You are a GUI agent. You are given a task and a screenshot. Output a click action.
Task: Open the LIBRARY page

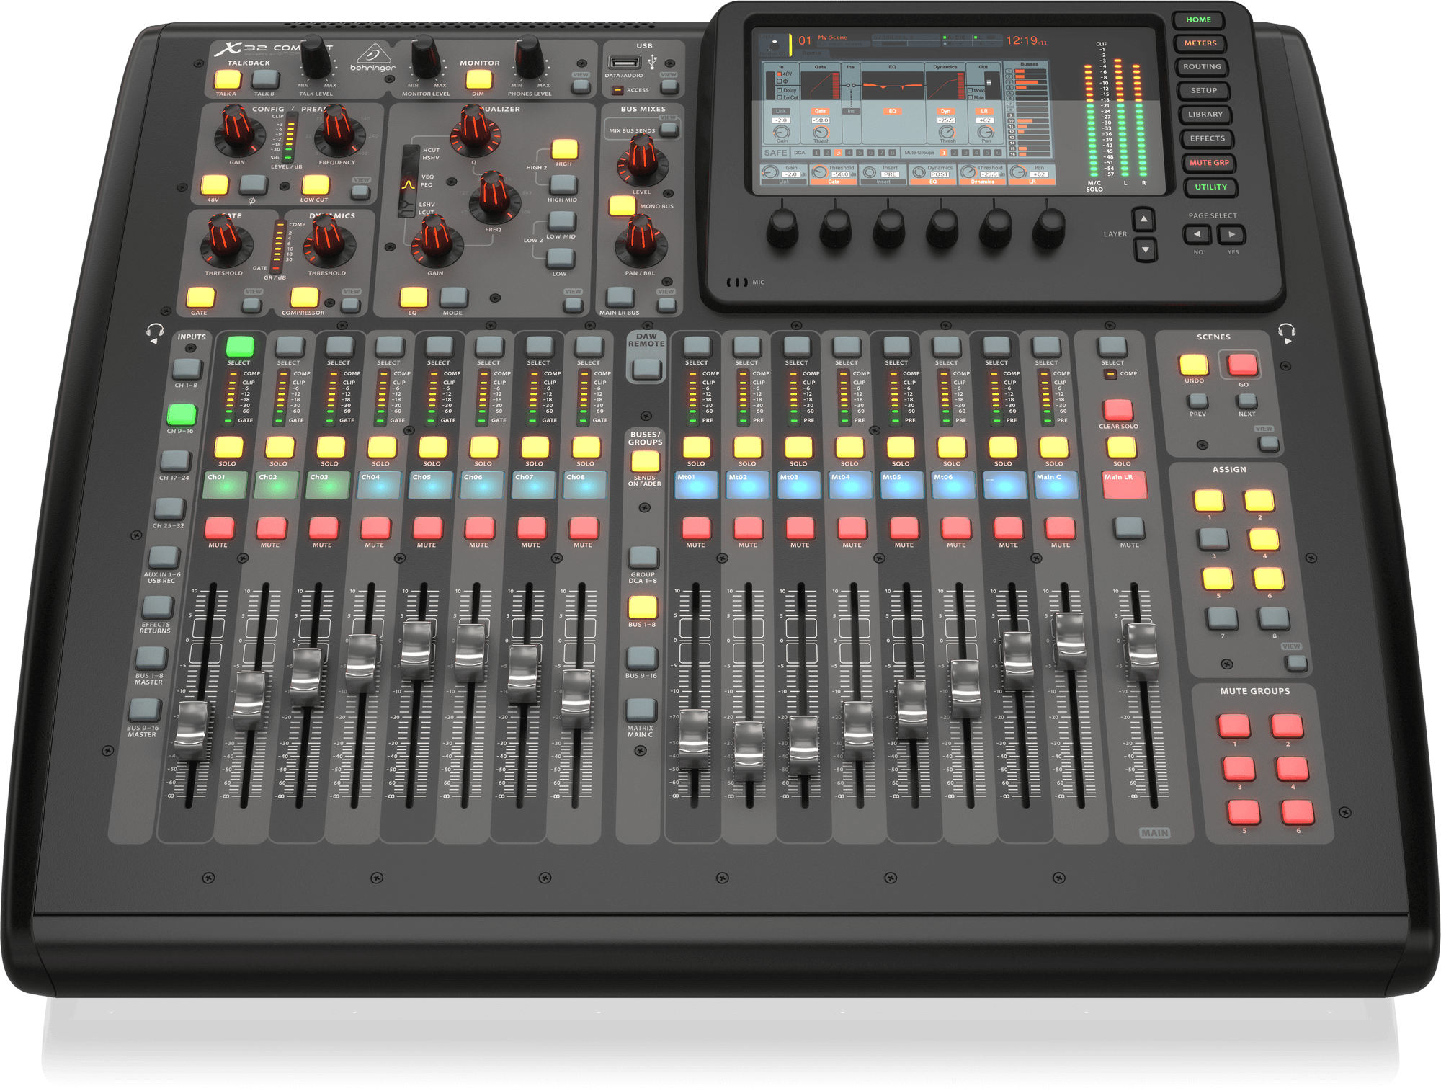(x=1205, y=115)
